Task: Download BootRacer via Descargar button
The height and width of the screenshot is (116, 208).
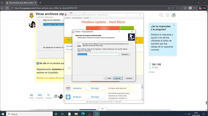Action: (x=95, y=97)
